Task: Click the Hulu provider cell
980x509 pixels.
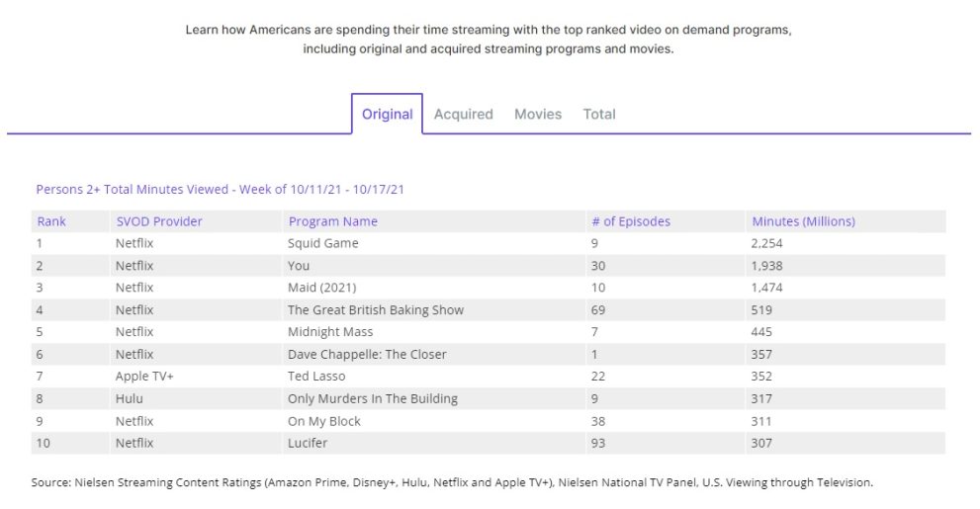Action: pyautogui.click(x=129, y=398)
